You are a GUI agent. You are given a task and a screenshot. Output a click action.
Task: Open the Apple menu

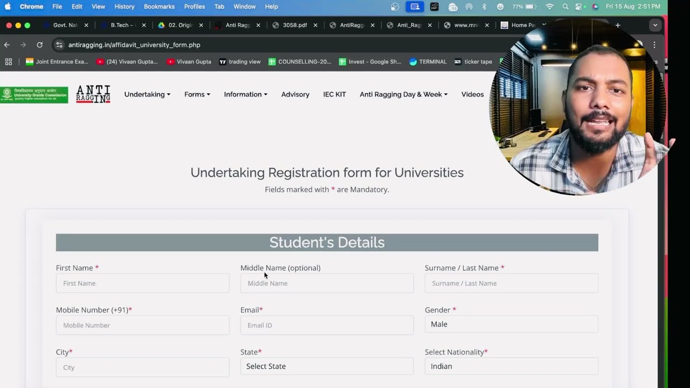(8, 6)
